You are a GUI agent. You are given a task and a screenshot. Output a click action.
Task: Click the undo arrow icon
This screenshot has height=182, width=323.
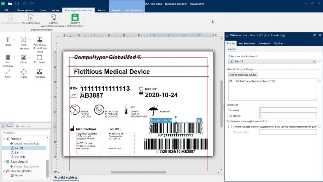pyautogui.click(x=25, y=3)
